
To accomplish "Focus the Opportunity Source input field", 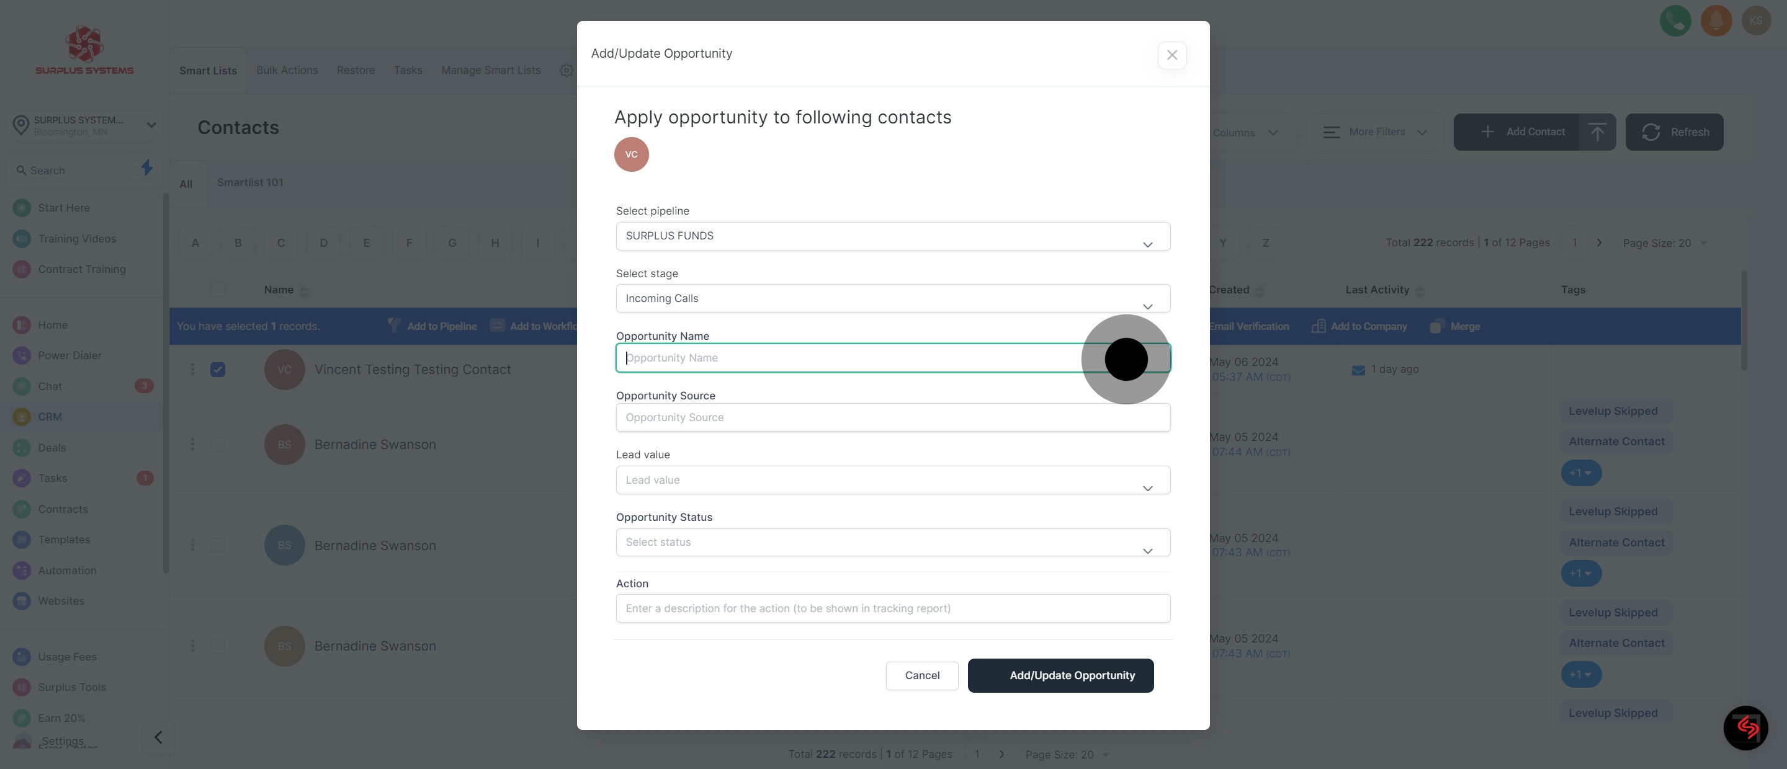I will [x=892, y=417].
